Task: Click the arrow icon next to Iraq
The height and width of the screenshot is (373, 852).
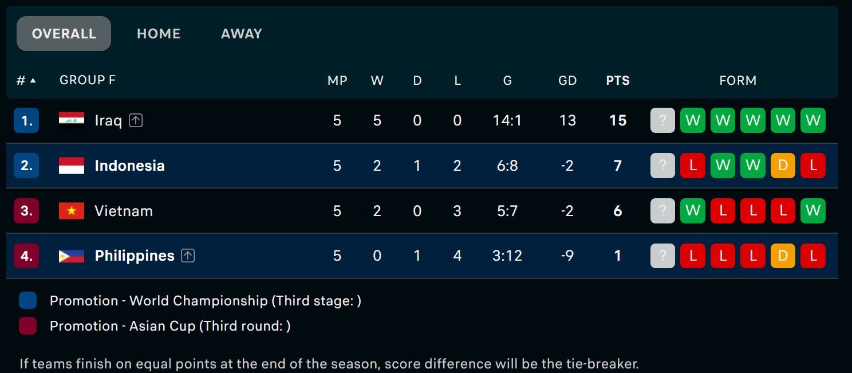Action: click(136, 120)
